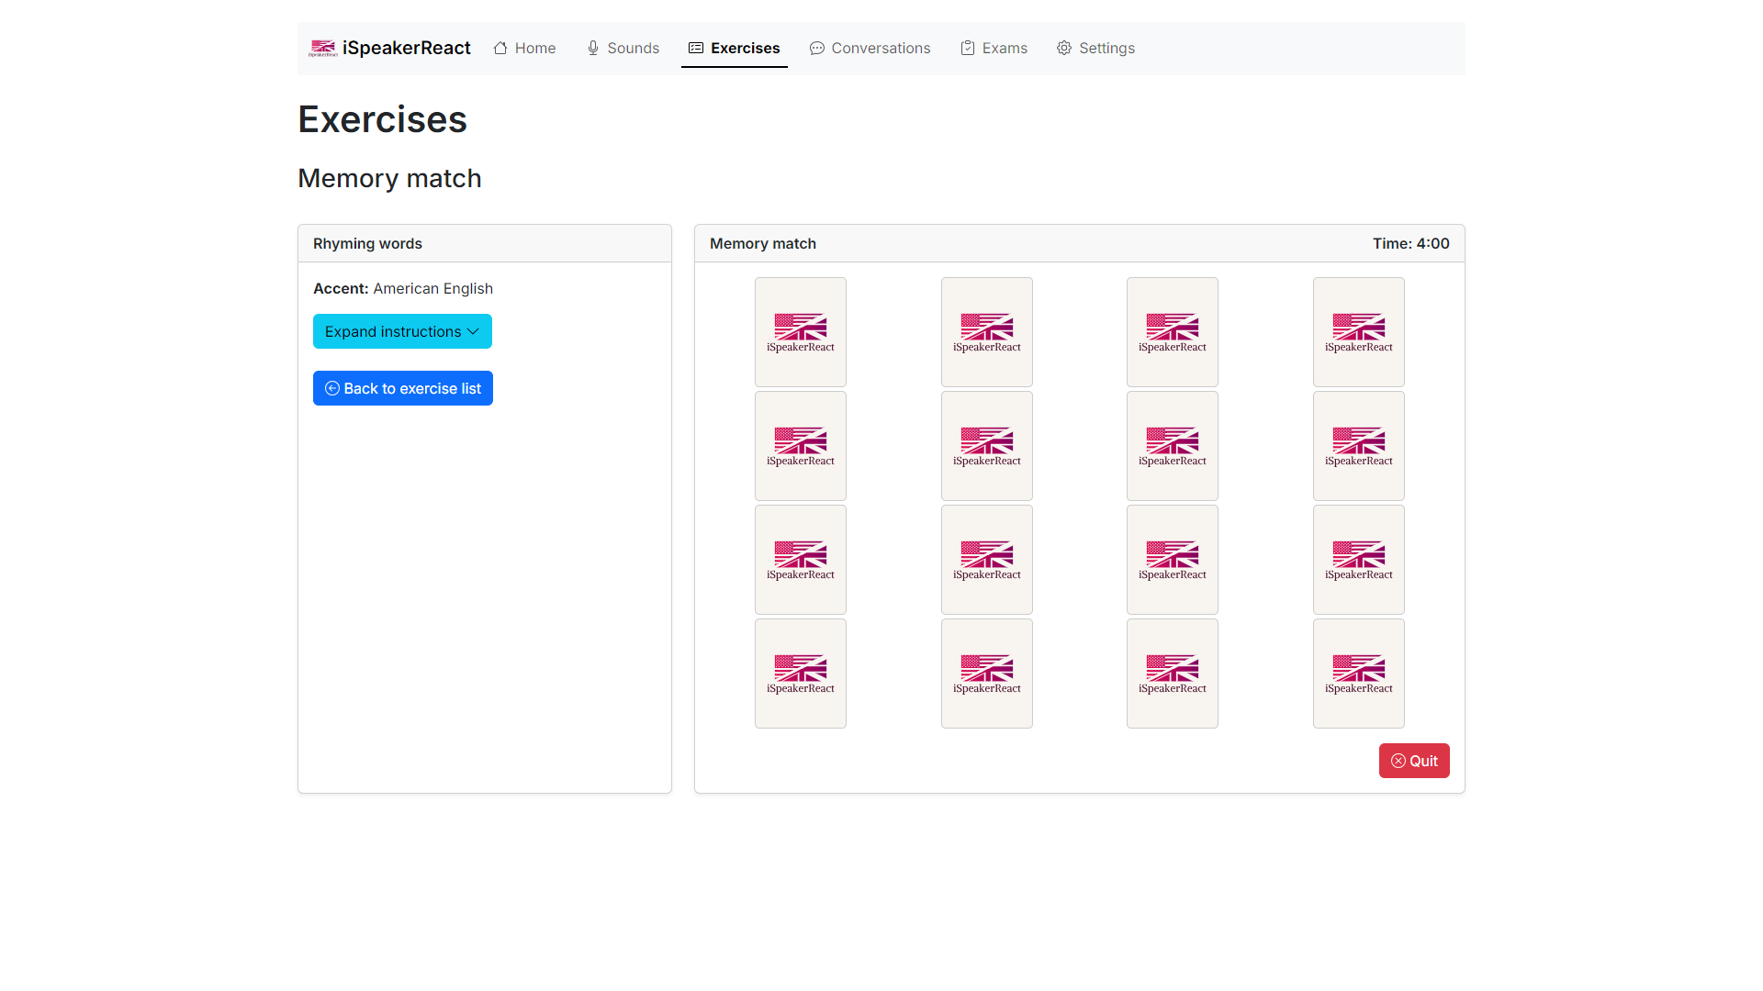This screenshot has height=991, width=1763.
Task: Expand the instructions dropdown
Action: pos(402,331)
